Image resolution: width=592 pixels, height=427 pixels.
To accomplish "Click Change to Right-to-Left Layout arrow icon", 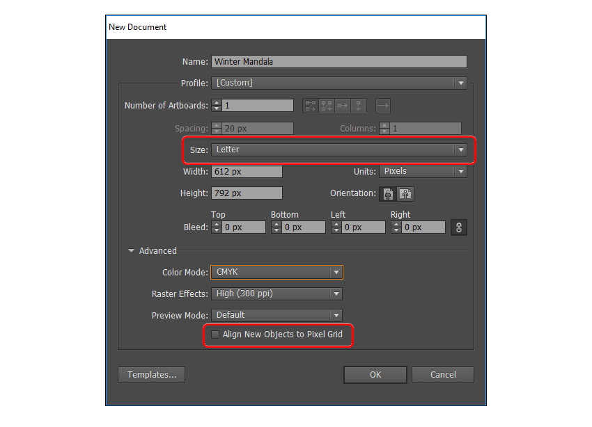I will coord(383,106).
